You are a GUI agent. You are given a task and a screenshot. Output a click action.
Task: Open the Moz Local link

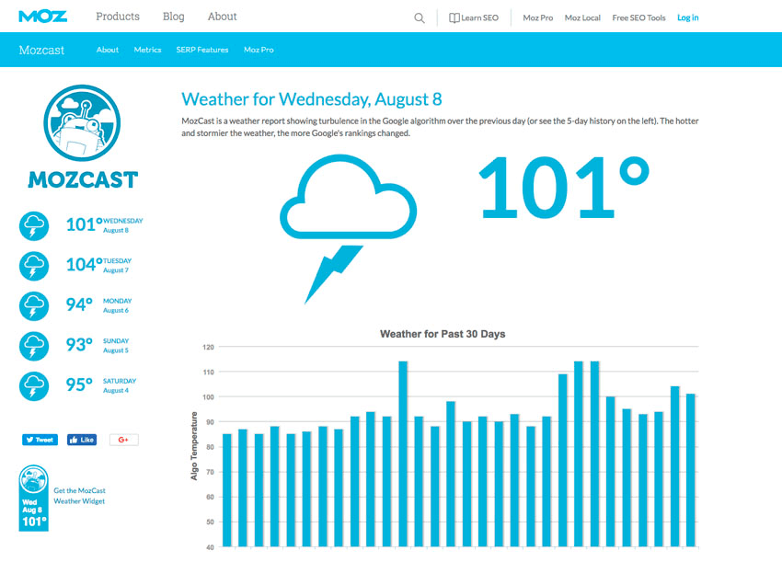582,18
